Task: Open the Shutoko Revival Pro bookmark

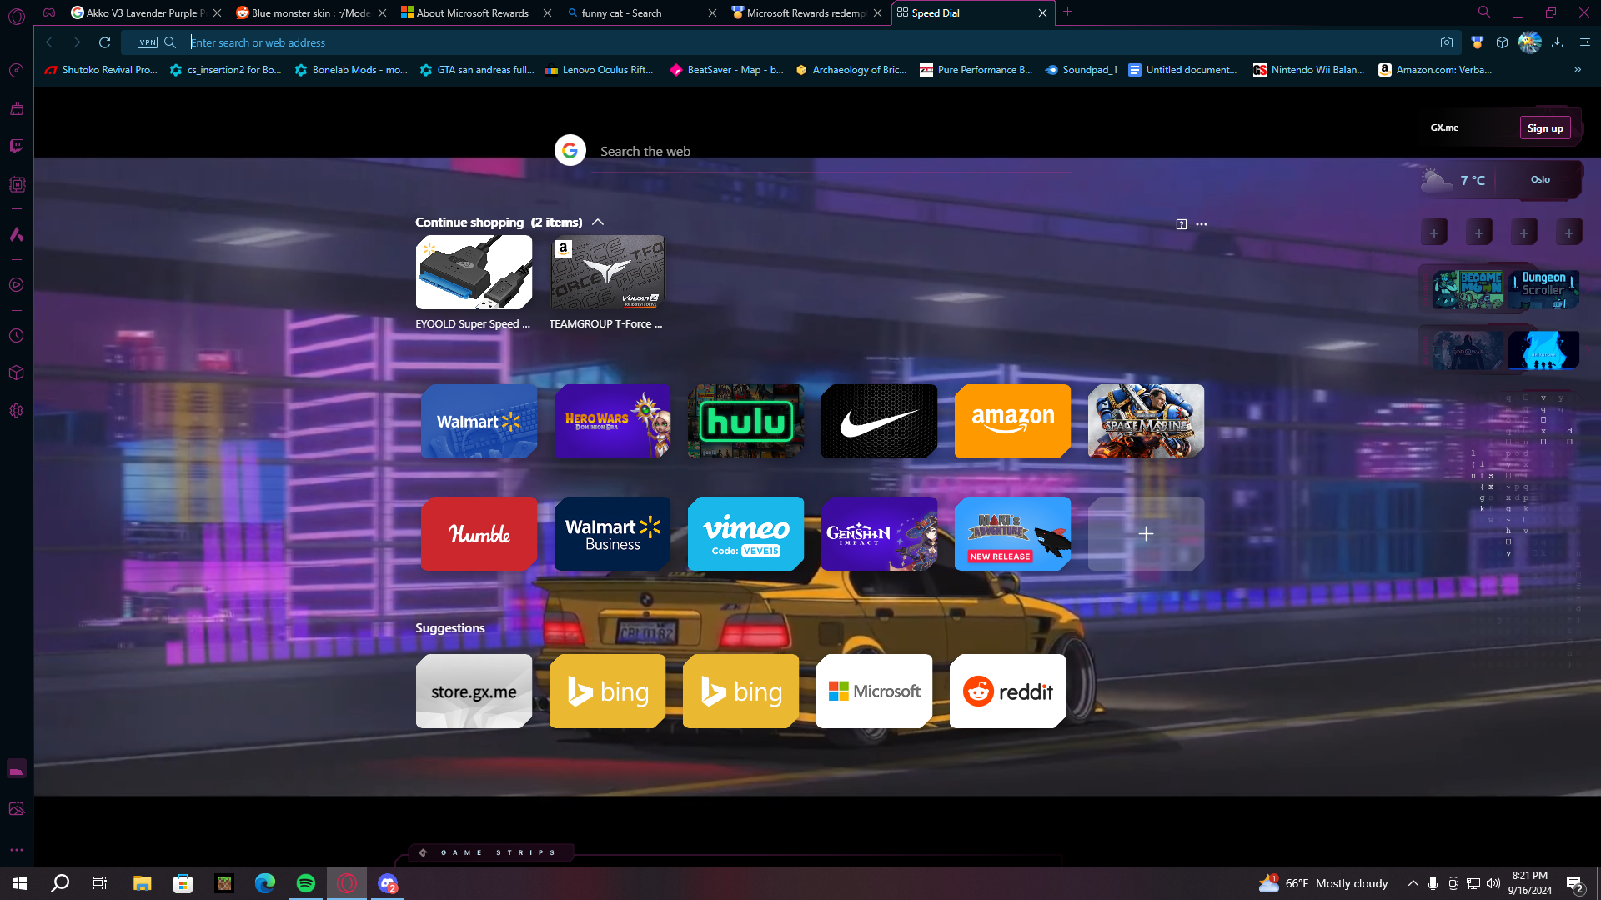Action: point(102,70)
